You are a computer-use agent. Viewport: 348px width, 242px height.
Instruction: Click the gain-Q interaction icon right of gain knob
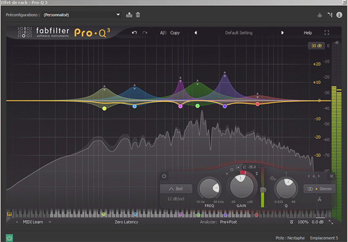(257, 174)
